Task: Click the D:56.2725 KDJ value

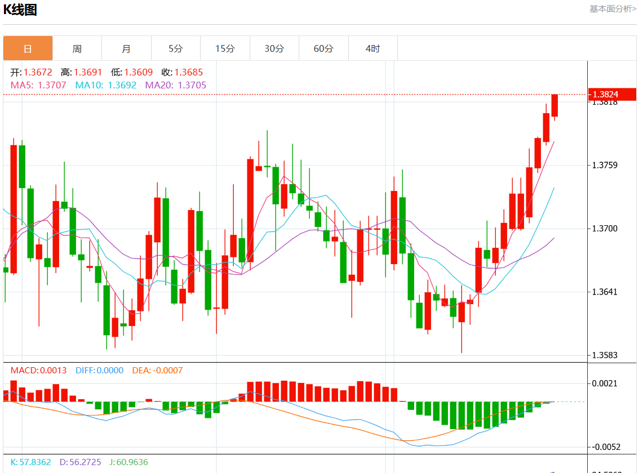Action: coord(81,462)
